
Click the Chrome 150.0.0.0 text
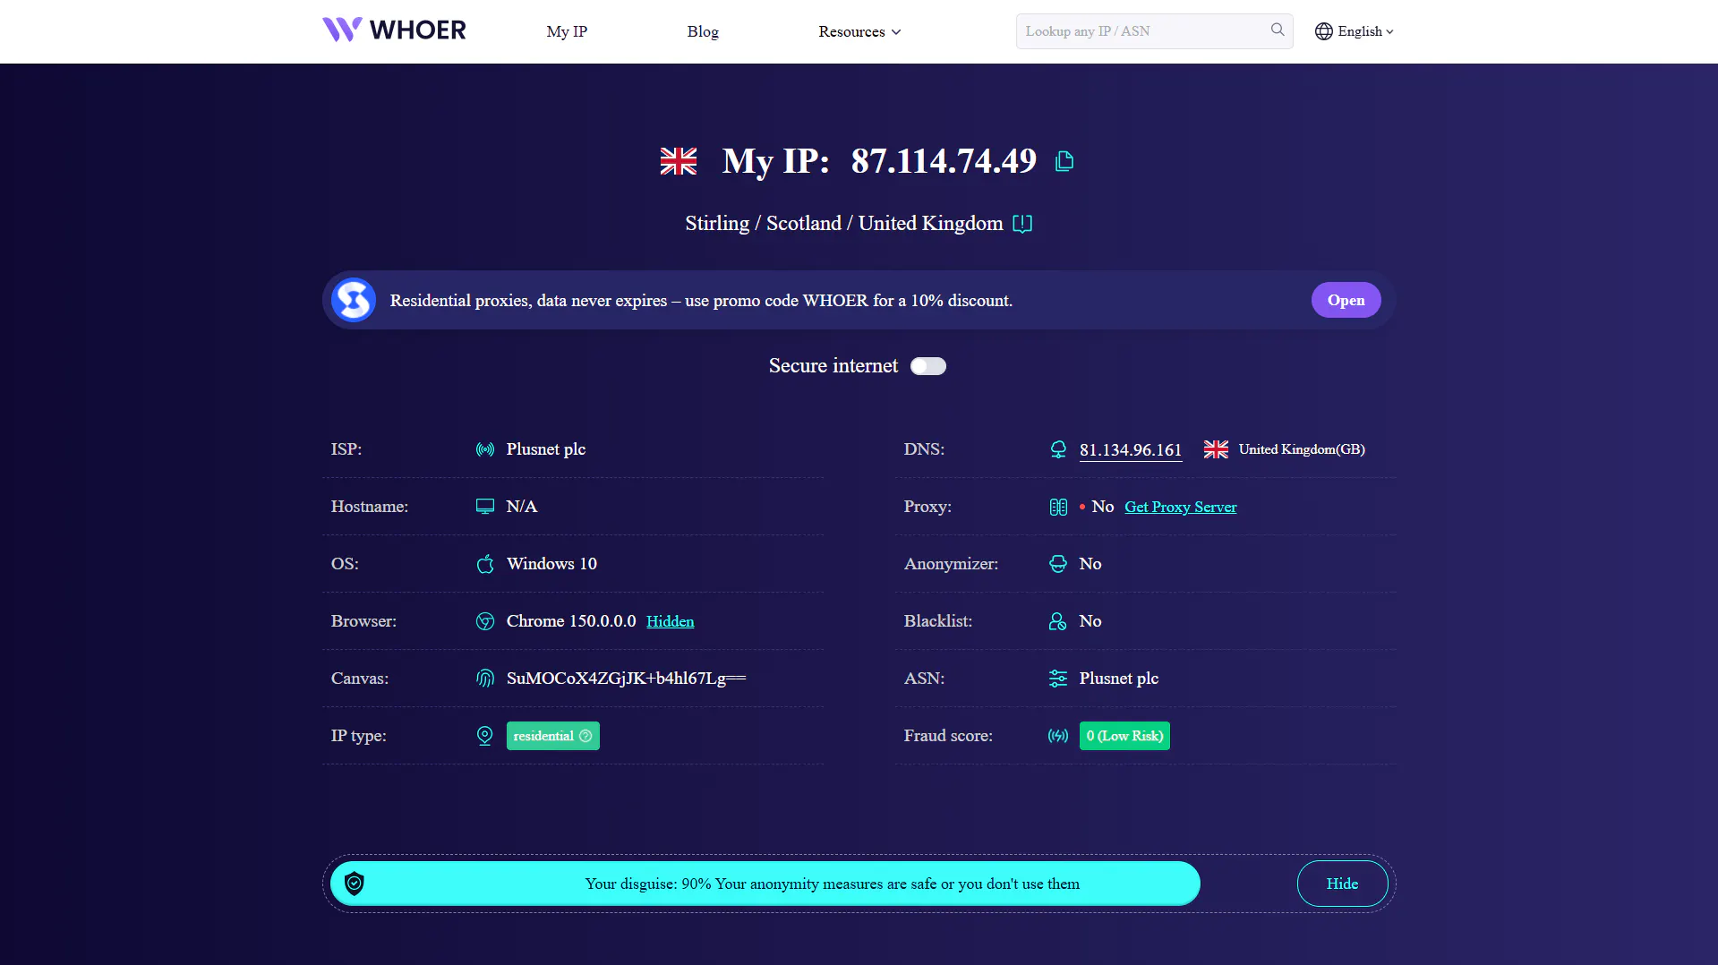click(x=571, y=621)
